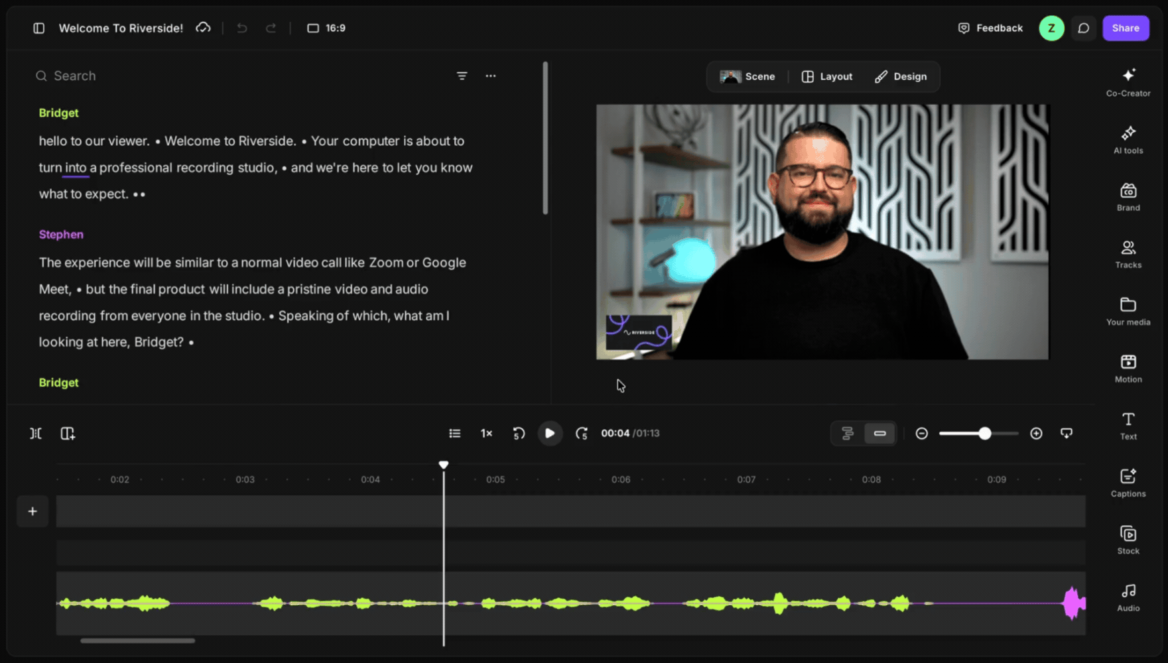
Task: Open the 16:9 aspect ratio selector
Action: pyautogui.click(x=326, y=28)
